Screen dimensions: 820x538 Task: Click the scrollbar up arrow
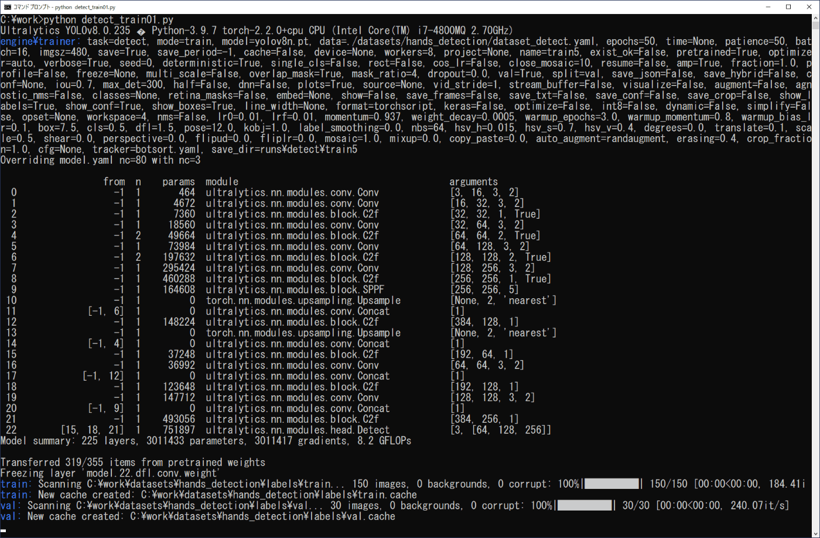815,19
